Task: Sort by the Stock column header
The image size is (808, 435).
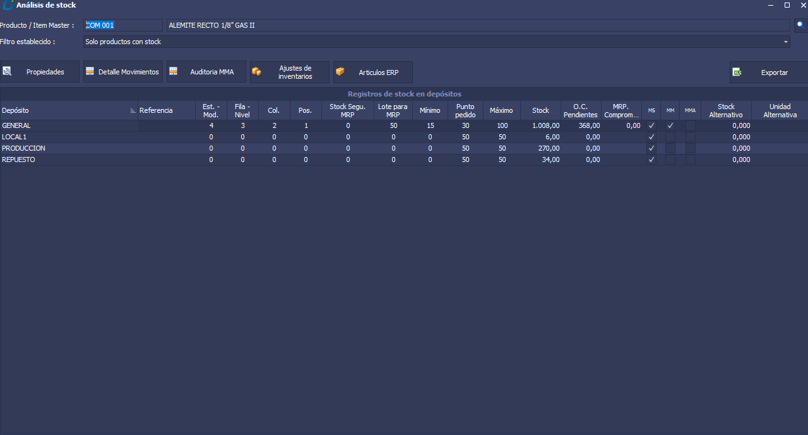Action: (541, 110)
